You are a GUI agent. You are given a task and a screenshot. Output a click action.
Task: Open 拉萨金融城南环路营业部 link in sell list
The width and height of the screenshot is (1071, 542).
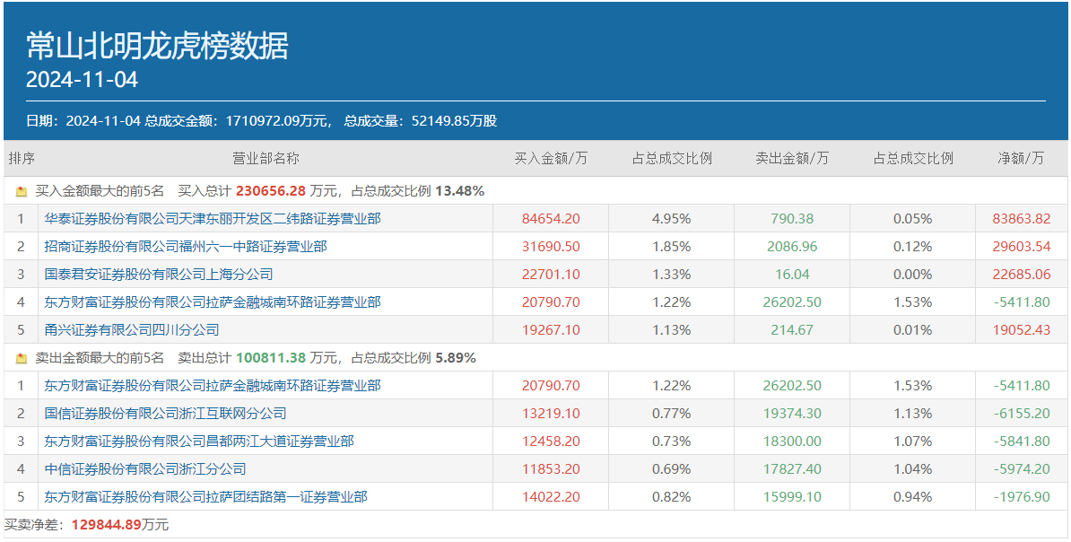click(213, 386)
